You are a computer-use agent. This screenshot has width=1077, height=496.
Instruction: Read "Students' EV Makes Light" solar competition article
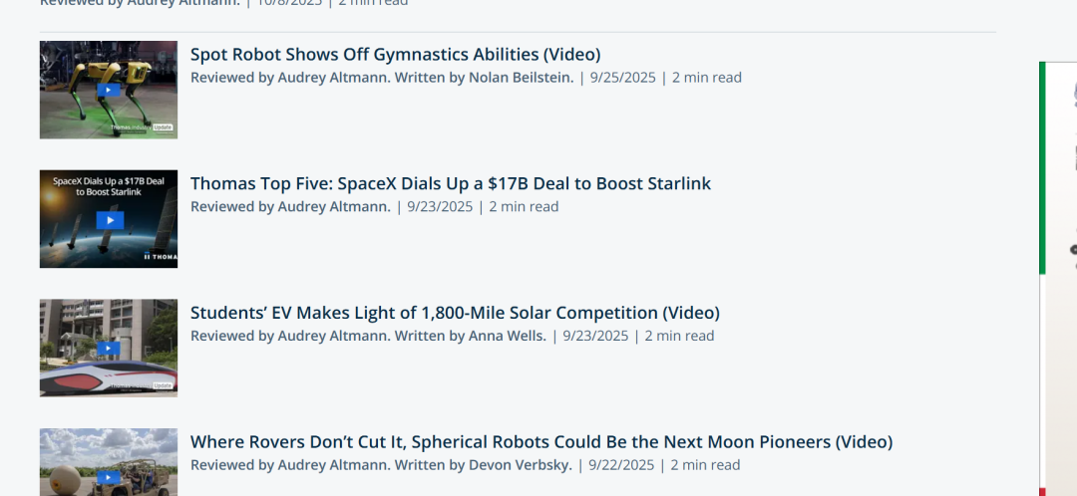pos(455,313)
